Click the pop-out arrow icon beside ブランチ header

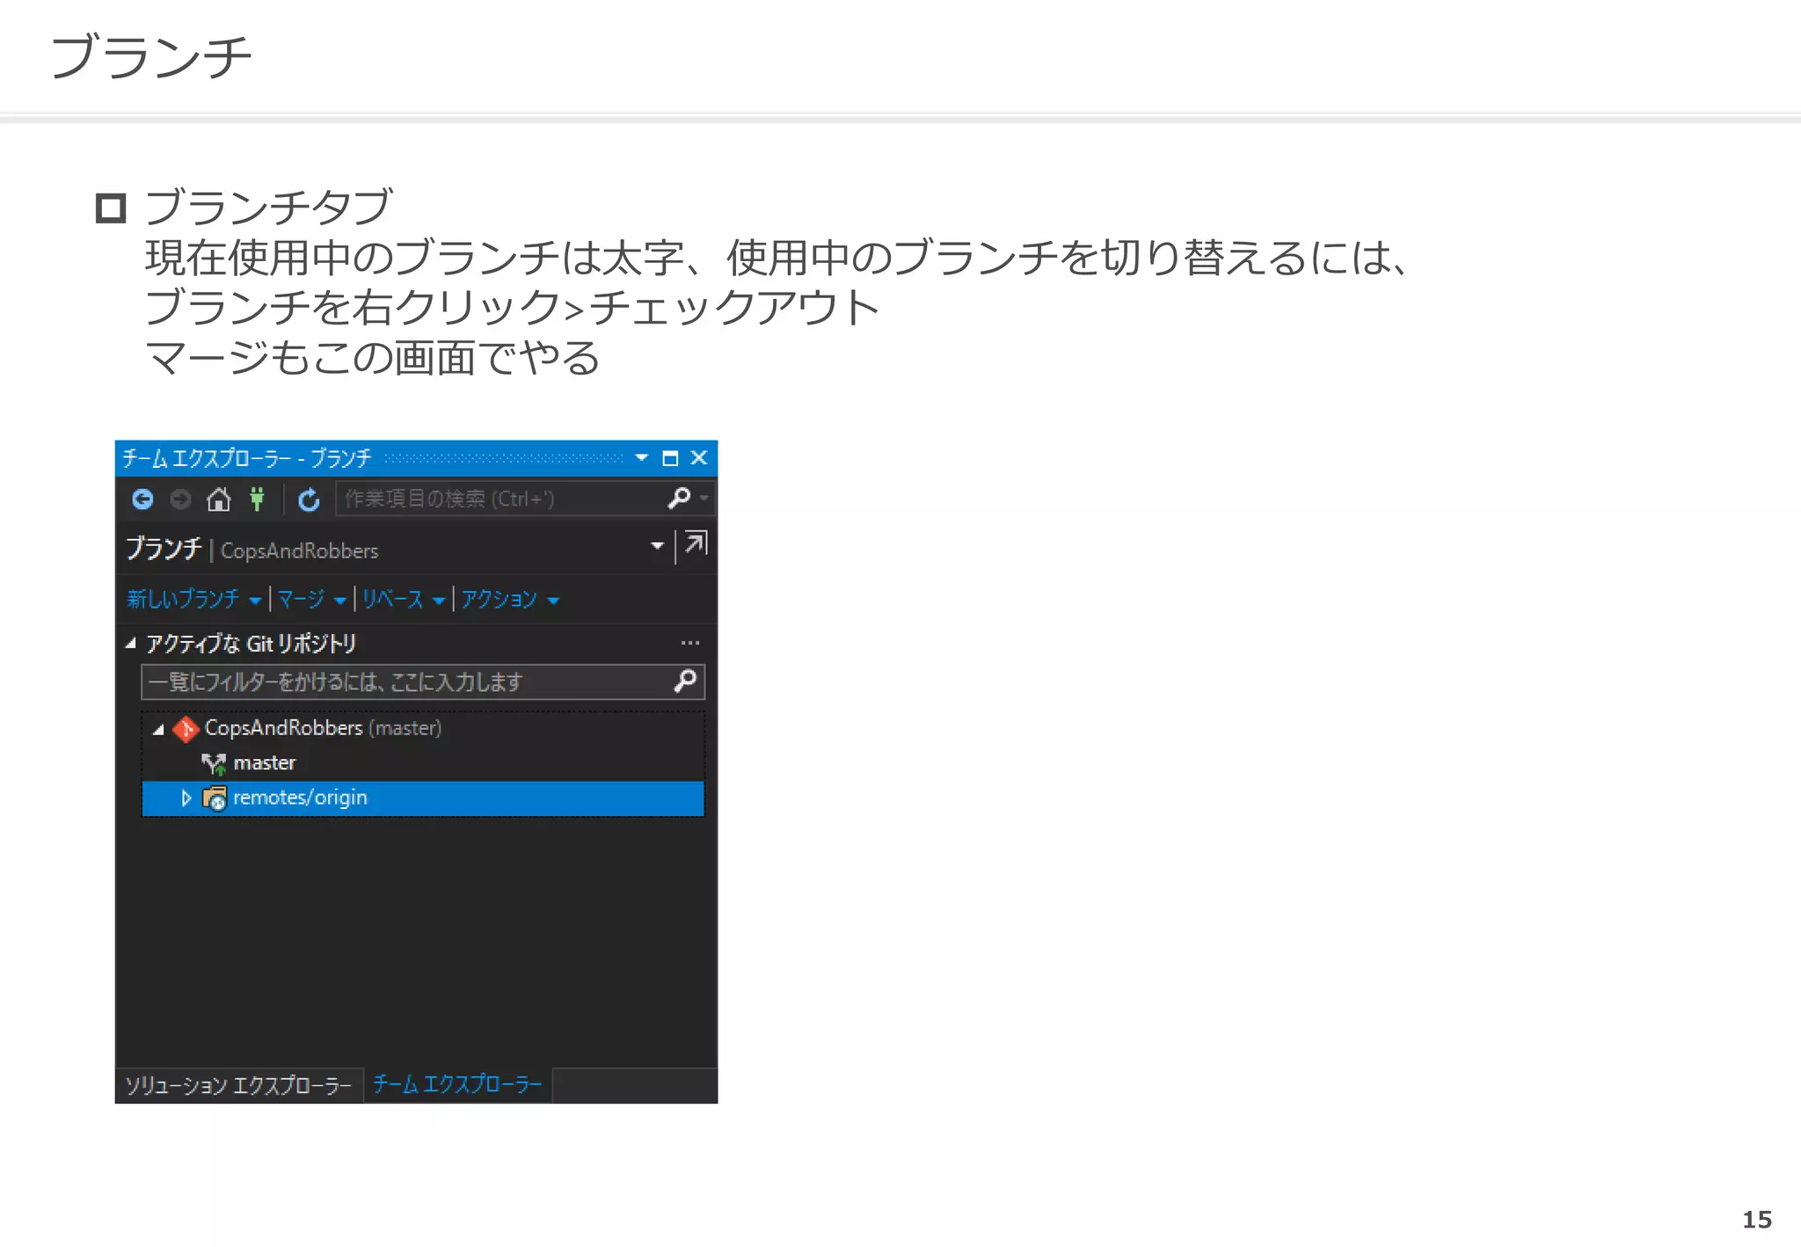tap(696, 543)
